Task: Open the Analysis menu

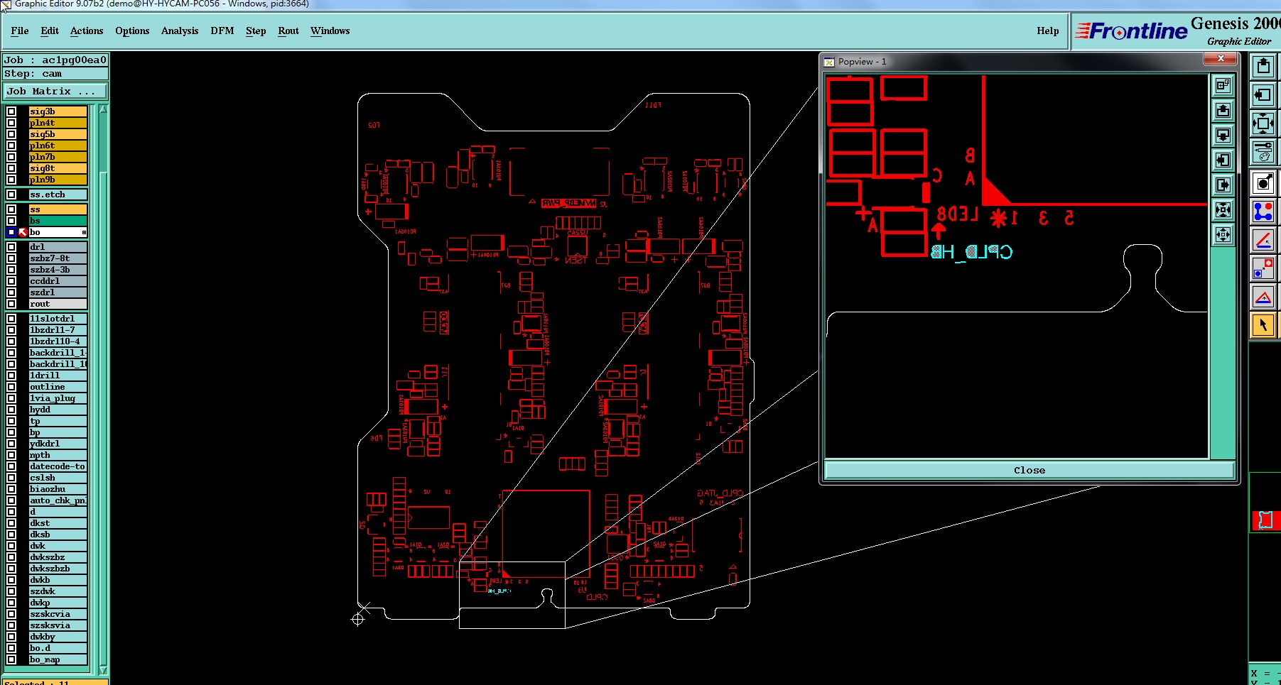Action: pos(180,31)
